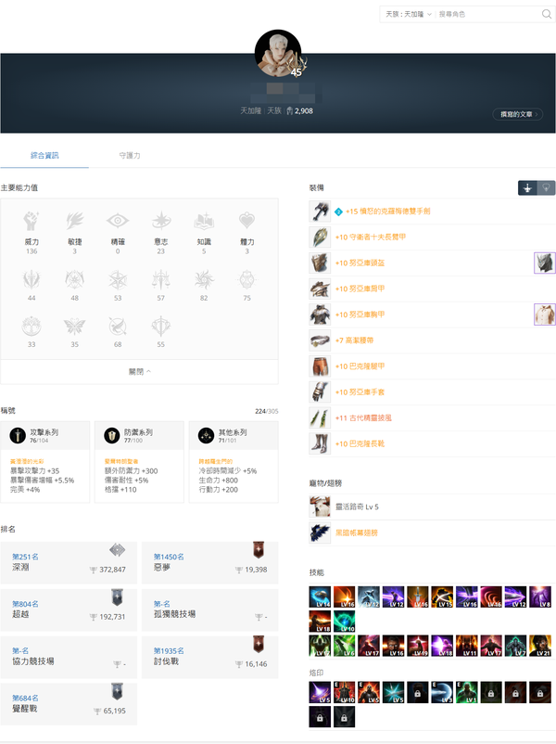Image resolution: width=556 pixels, height=744 pixels.
Task: Open the 攻擊系列 title card
Action: (45, 462)
